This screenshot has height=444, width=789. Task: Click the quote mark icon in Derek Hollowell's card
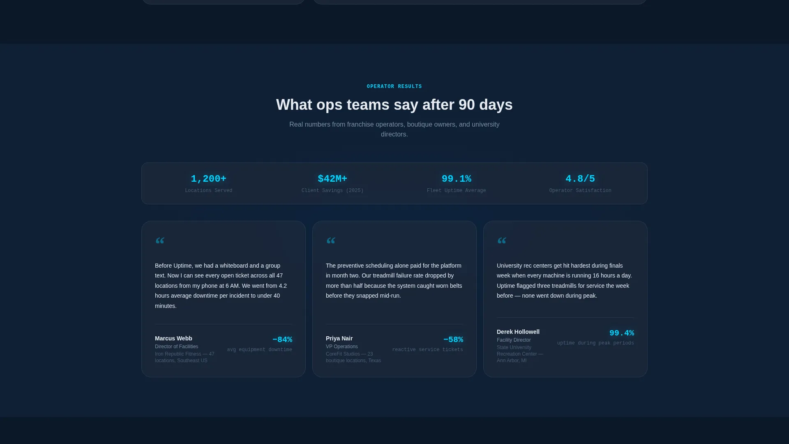coord(502,241)
